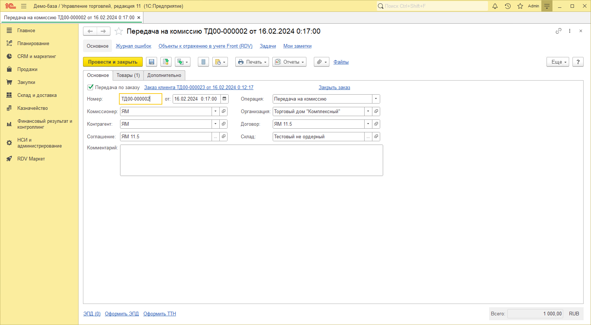Open the Печать dropdown menu

tap(252, 62)
